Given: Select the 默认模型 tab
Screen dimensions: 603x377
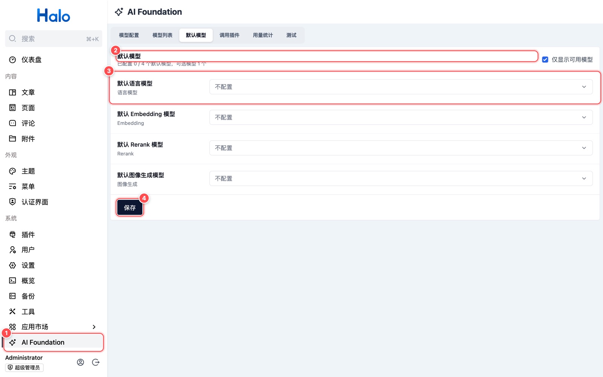Looking at the screenshot, I should click(196, 35).
